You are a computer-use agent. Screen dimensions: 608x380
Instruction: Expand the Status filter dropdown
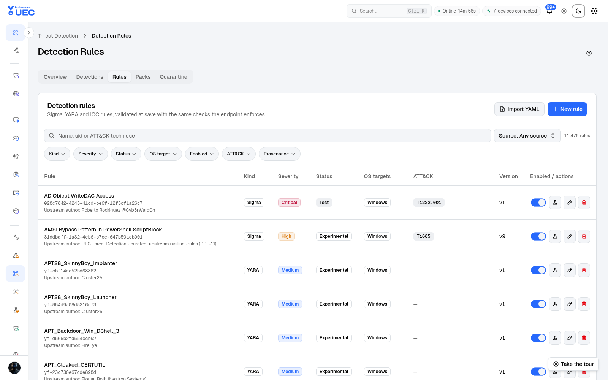pos(126,154)
